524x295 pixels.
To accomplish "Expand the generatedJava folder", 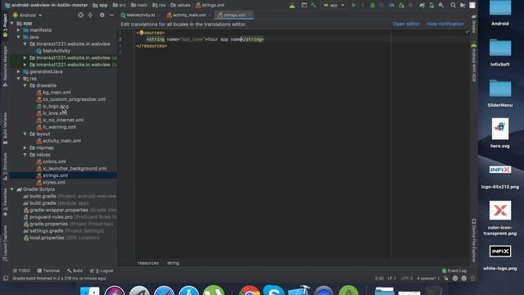I will (18, 71).
